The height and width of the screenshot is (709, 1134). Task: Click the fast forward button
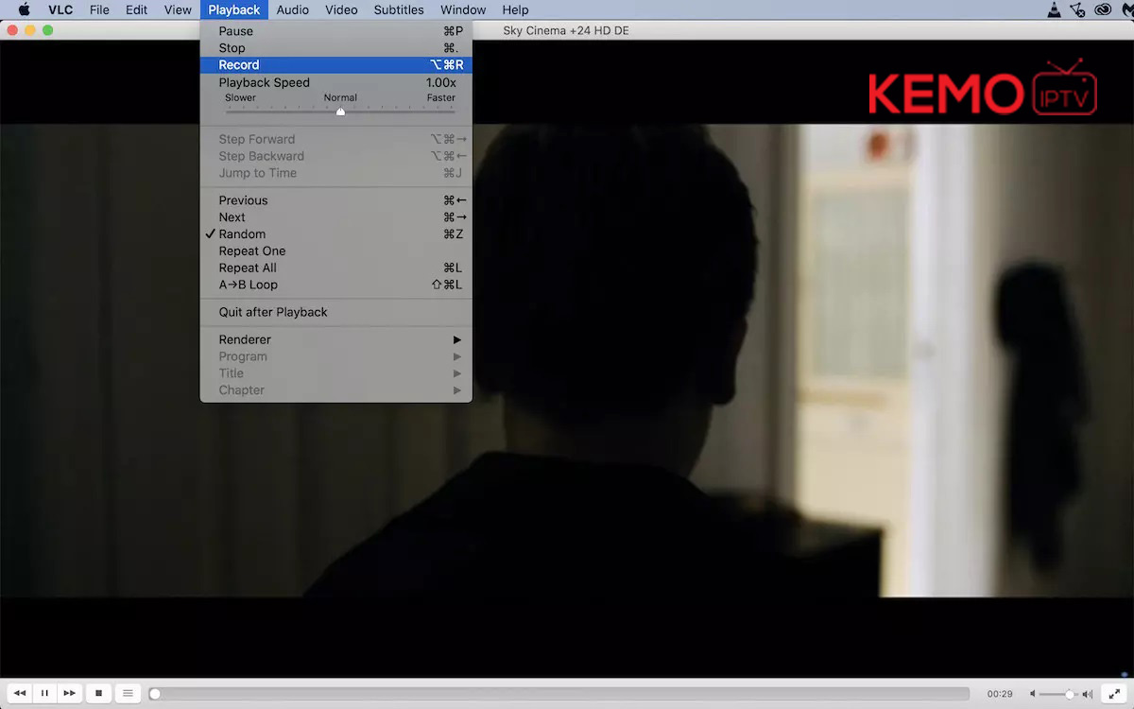(x=69, y=693)
